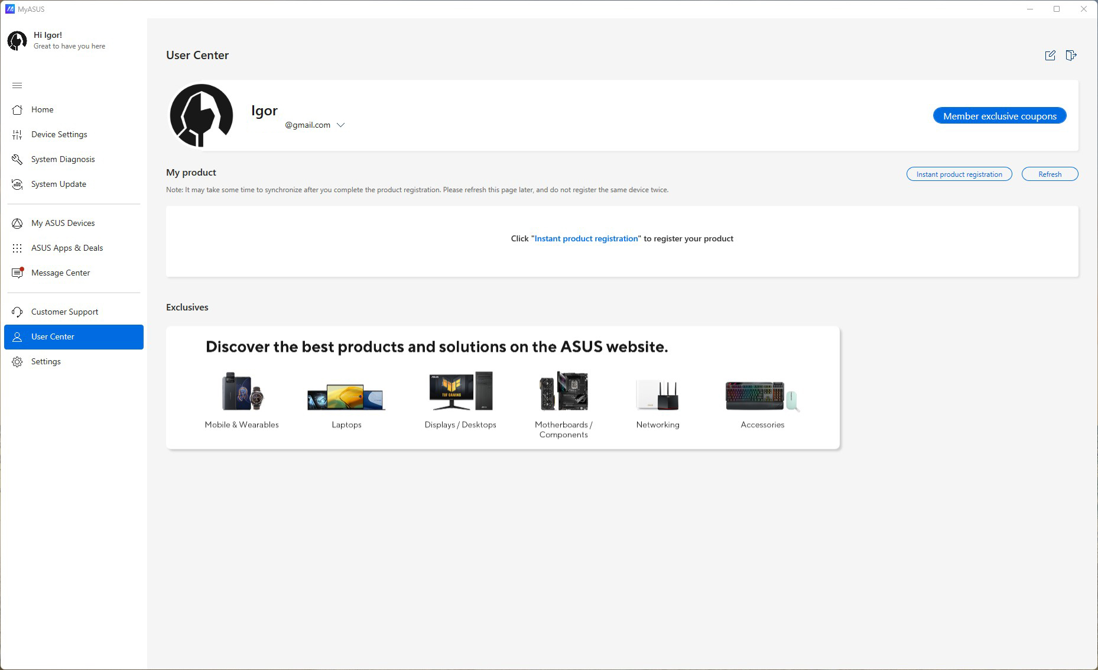Click the edit profile icon
This screenshot has height=670, width=1098.
[1050, 55]
